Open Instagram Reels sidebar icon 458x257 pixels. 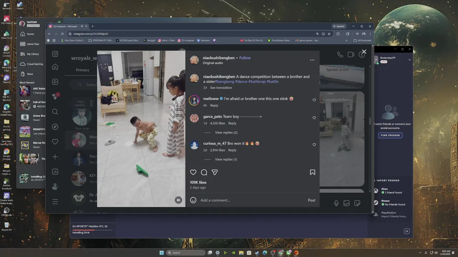point(55,82)
